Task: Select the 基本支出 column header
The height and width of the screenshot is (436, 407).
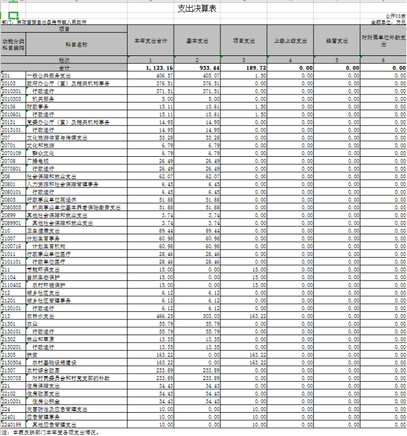Action: 197,41
